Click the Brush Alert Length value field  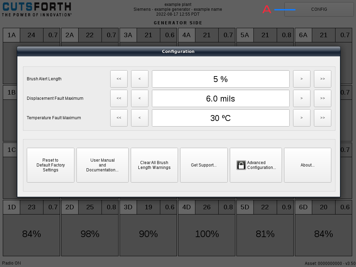tap(220, 79)
